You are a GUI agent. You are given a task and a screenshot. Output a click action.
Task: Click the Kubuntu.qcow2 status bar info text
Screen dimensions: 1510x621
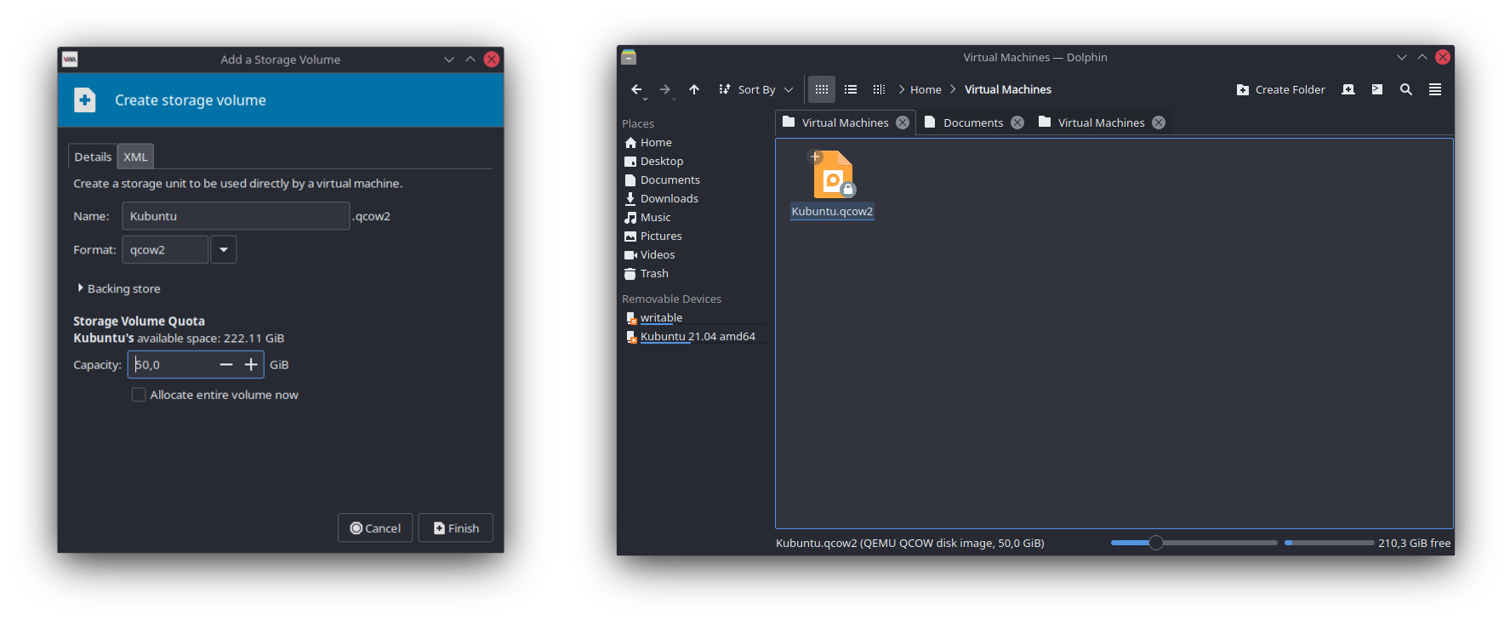pos(909,543)
